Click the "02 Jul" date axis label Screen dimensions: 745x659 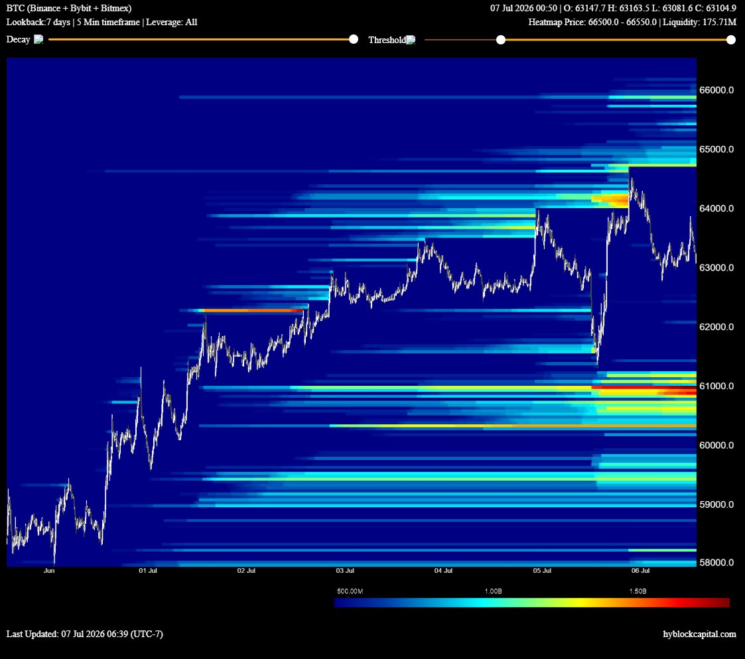pyautogui.click(x=246, y=571)
